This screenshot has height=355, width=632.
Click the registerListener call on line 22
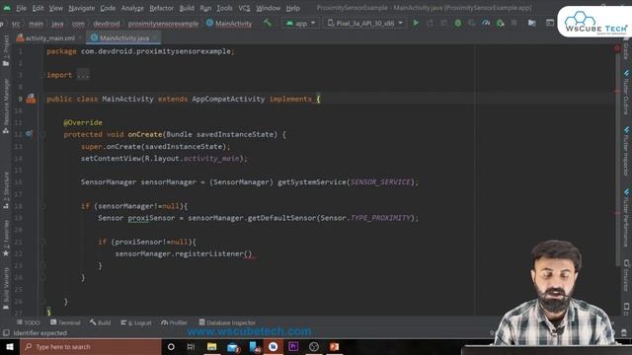click(209, 254)
